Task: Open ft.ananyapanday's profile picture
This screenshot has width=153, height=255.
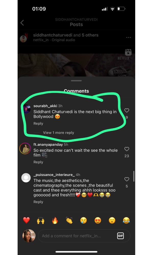Action: 25,148
